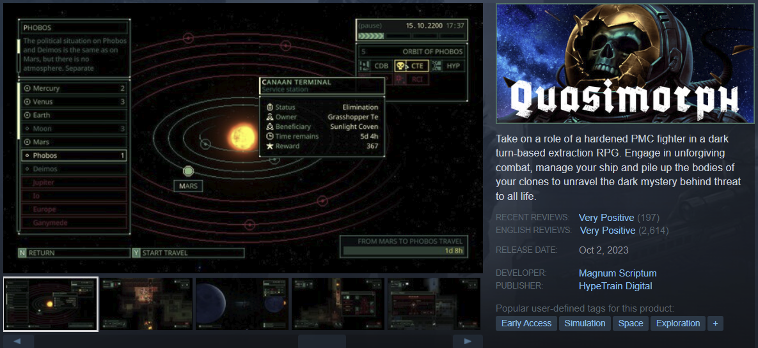Select the solar system map thumbnail
Viewport: 758px width, 348px height.
[x=51, y=304]
